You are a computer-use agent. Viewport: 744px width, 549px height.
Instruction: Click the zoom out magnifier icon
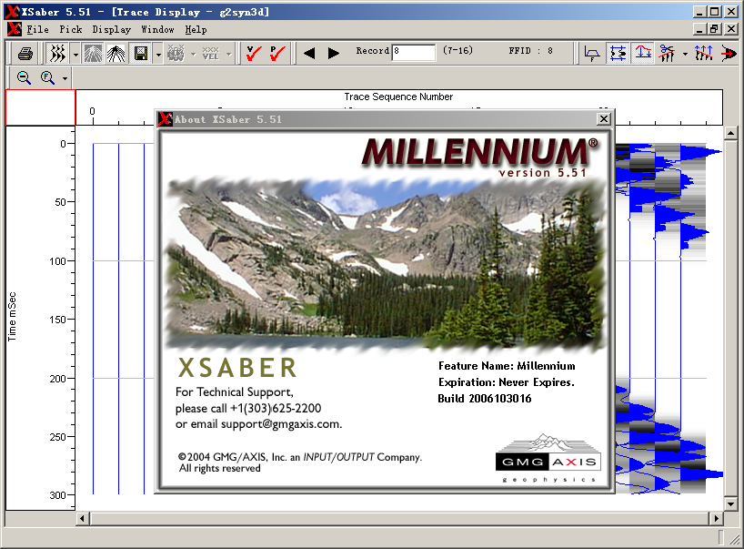coord(24,77)
